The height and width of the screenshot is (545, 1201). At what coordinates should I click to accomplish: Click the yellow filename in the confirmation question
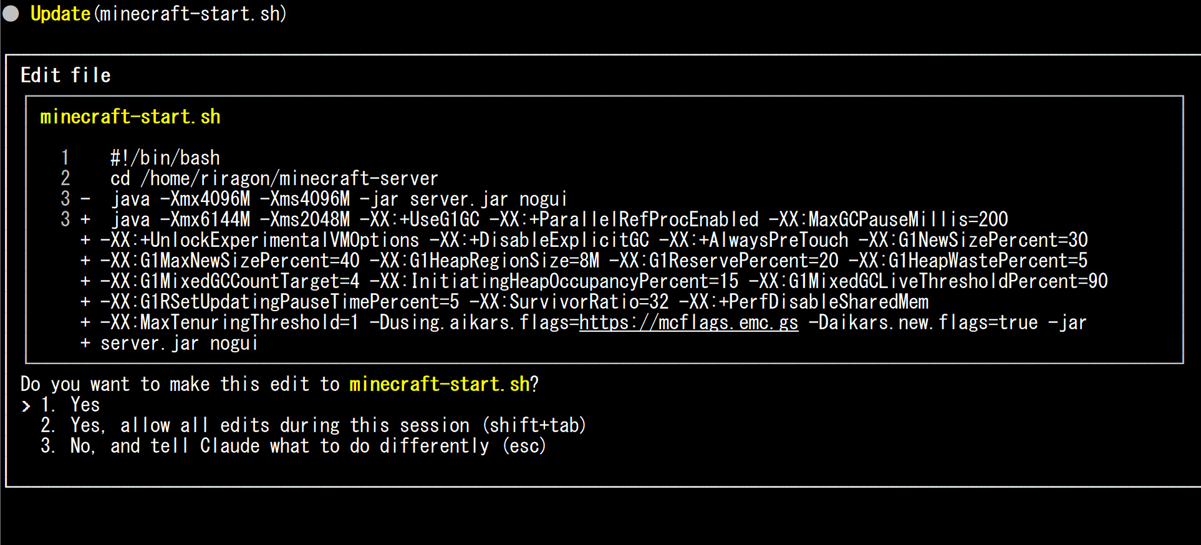(x=439, y=385)
